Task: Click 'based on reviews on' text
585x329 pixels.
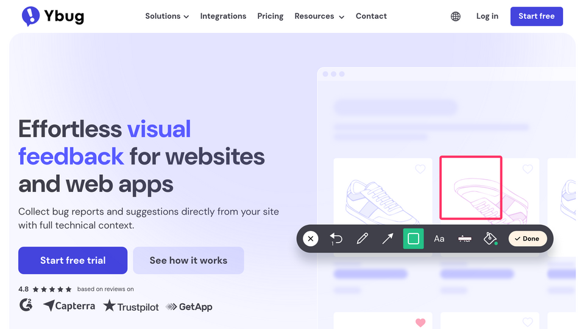Action: click(105, 289)
